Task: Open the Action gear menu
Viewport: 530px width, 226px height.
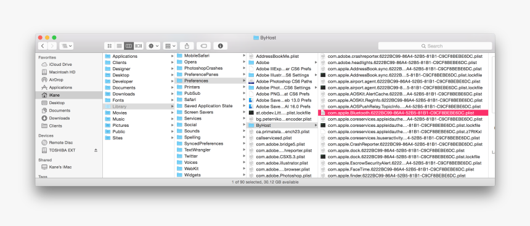Action: pyautogui.click(x=153, y=46)
